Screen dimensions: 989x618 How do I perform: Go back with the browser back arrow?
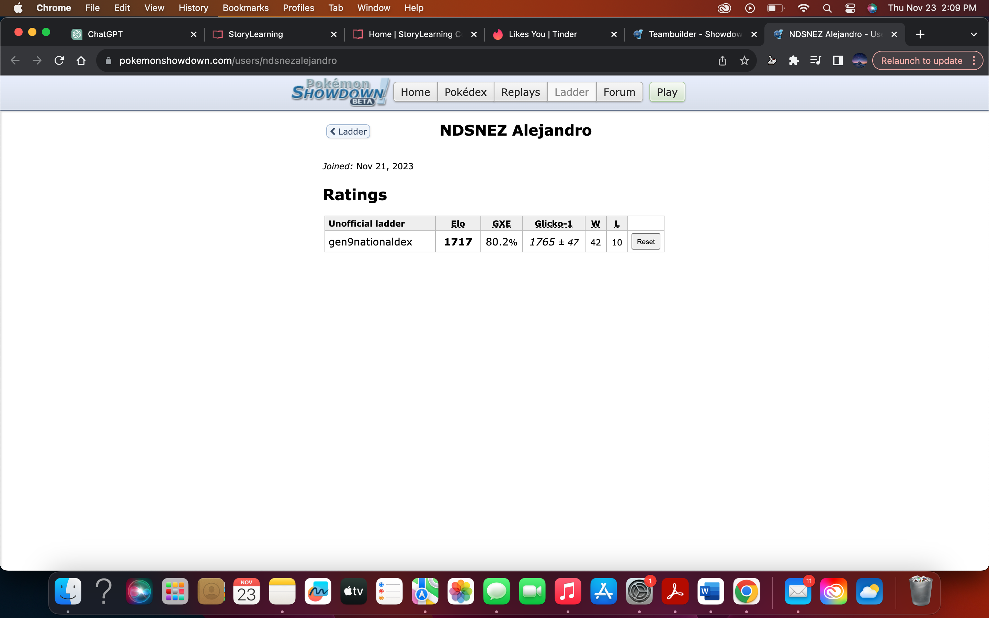tap(15, 60)
